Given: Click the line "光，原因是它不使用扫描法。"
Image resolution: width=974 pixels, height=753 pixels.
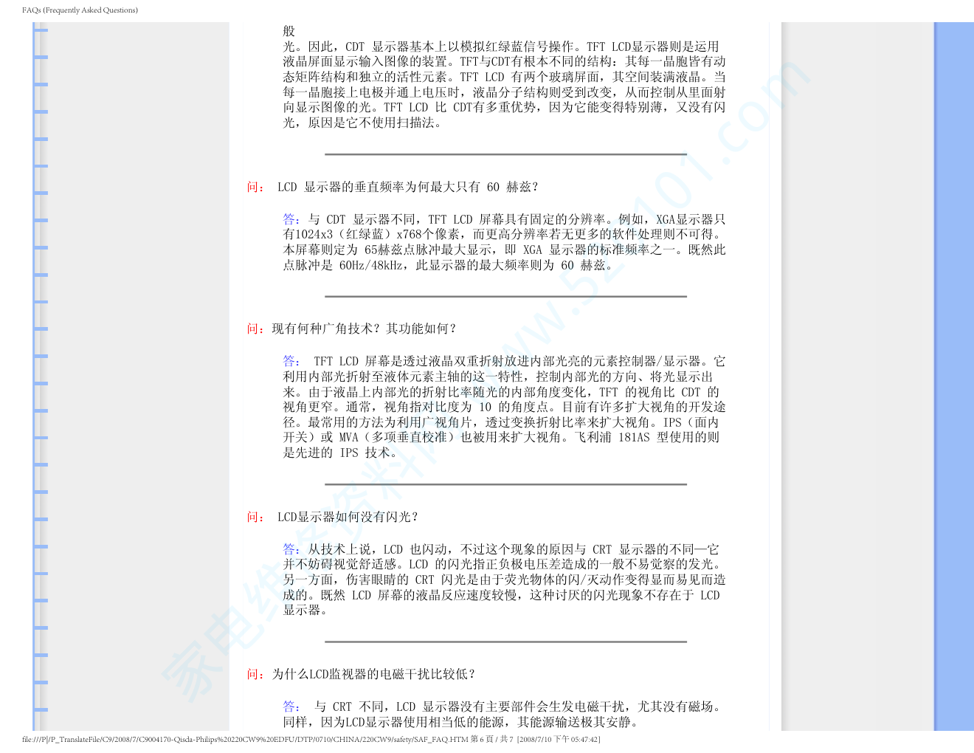Looking at the screenshot, I should pos(362,123).
